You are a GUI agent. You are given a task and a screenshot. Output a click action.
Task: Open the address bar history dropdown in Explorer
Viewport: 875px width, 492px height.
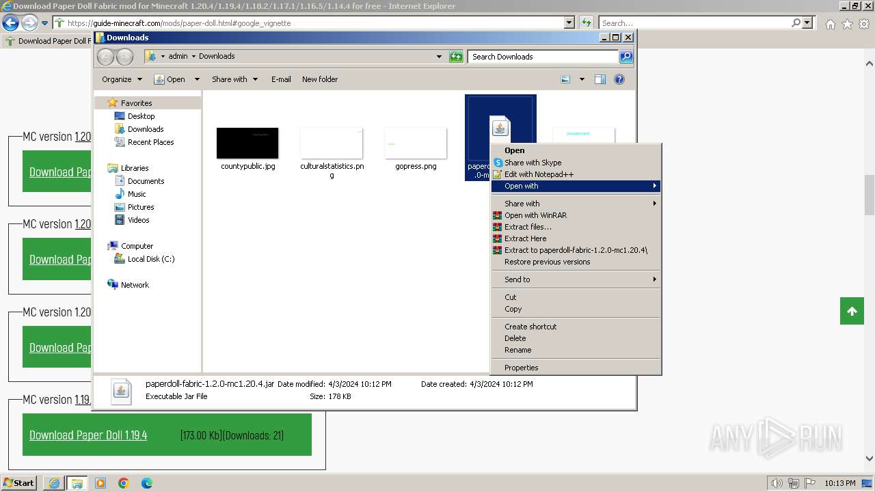point(439,57)
